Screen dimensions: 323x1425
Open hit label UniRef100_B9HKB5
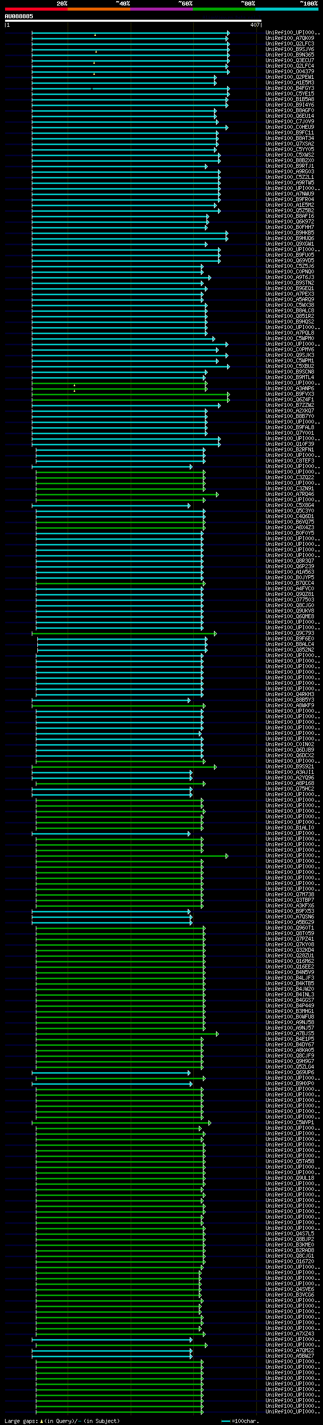[290, 233]
